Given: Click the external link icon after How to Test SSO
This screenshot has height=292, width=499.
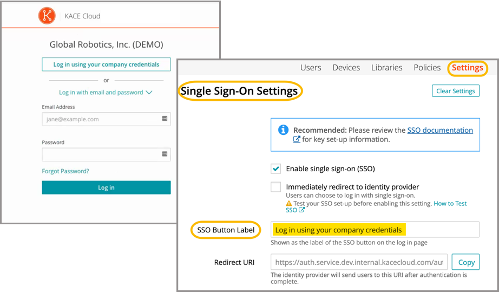Looking at the screenshot, I should (x=301, y=210).
